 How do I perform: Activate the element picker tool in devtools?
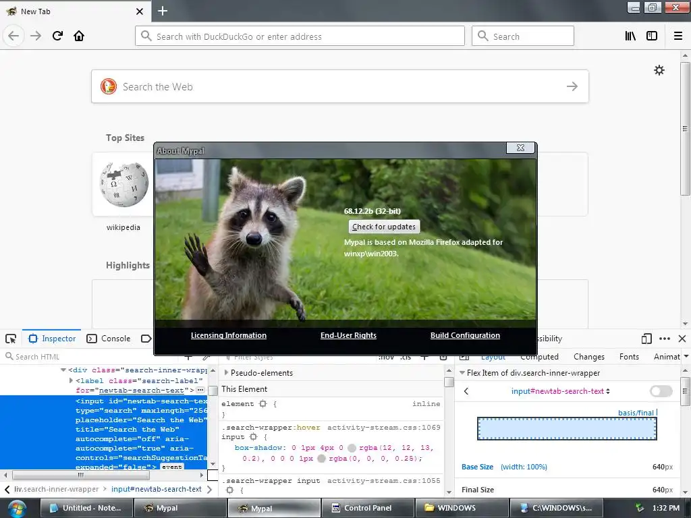tap(11, 339)
